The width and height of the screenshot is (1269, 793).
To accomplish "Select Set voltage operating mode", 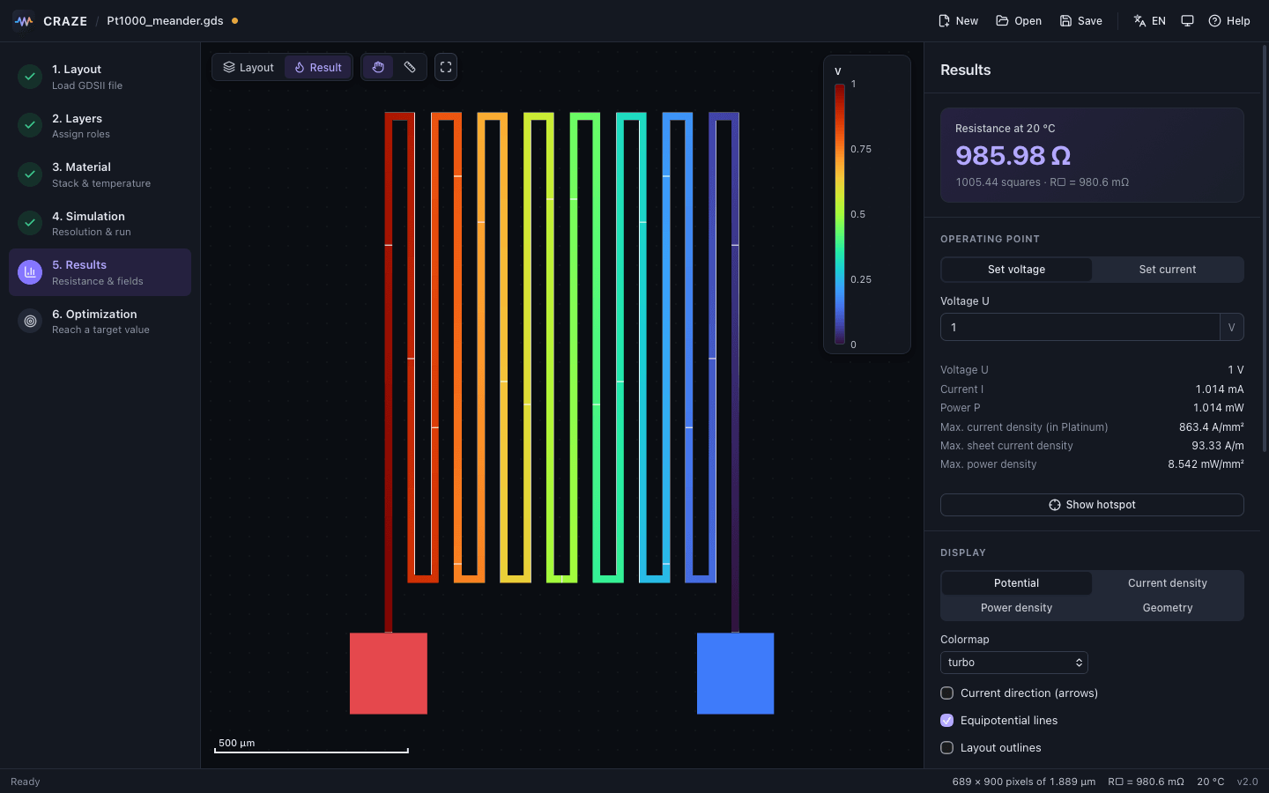I will coord(1016,270).
